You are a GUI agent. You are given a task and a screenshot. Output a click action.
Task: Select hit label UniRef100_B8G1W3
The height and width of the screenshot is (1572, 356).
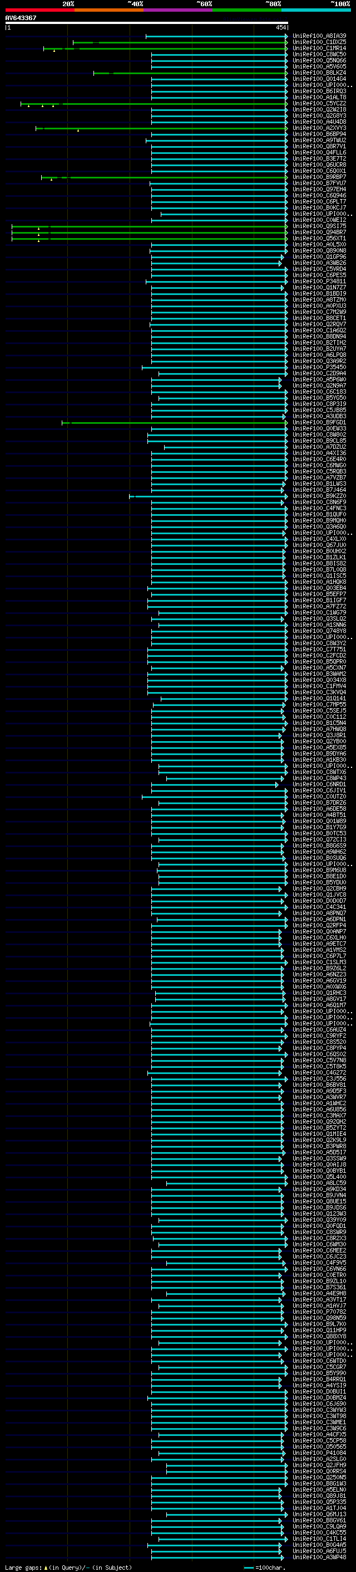coord(319,1483)
